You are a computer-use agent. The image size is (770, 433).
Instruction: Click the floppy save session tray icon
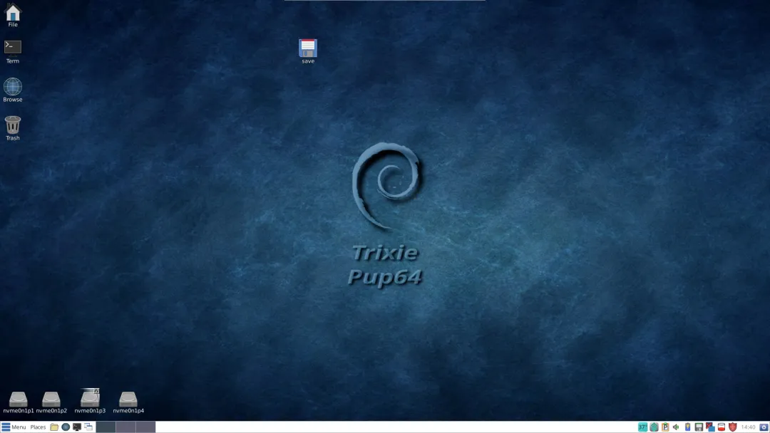click(x=699, y=427)
